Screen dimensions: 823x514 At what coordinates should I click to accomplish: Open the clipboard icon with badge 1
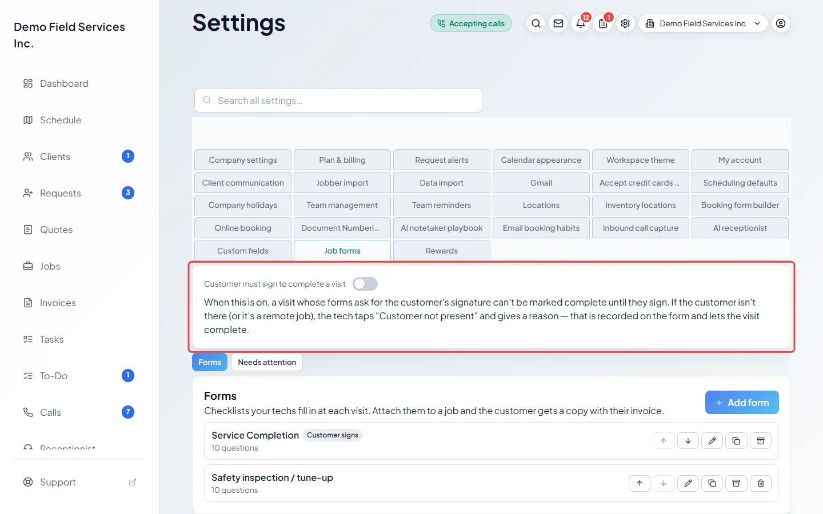point(603,23)
